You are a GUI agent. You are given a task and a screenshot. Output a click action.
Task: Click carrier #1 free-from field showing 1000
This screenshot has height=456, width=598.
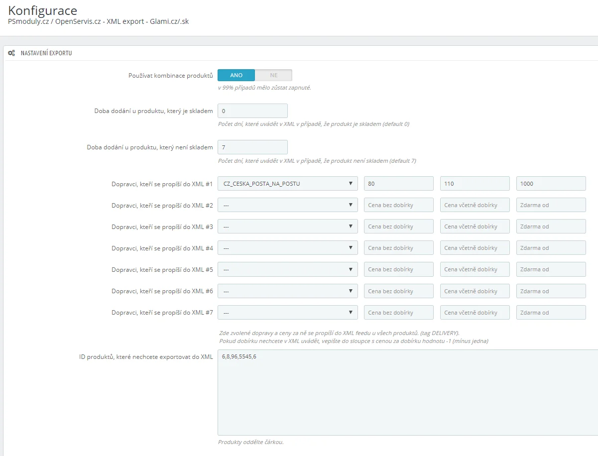point(551,184)
